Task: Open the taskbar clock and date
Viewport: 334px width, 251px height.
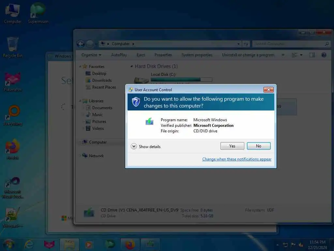Action: (317, 245)
